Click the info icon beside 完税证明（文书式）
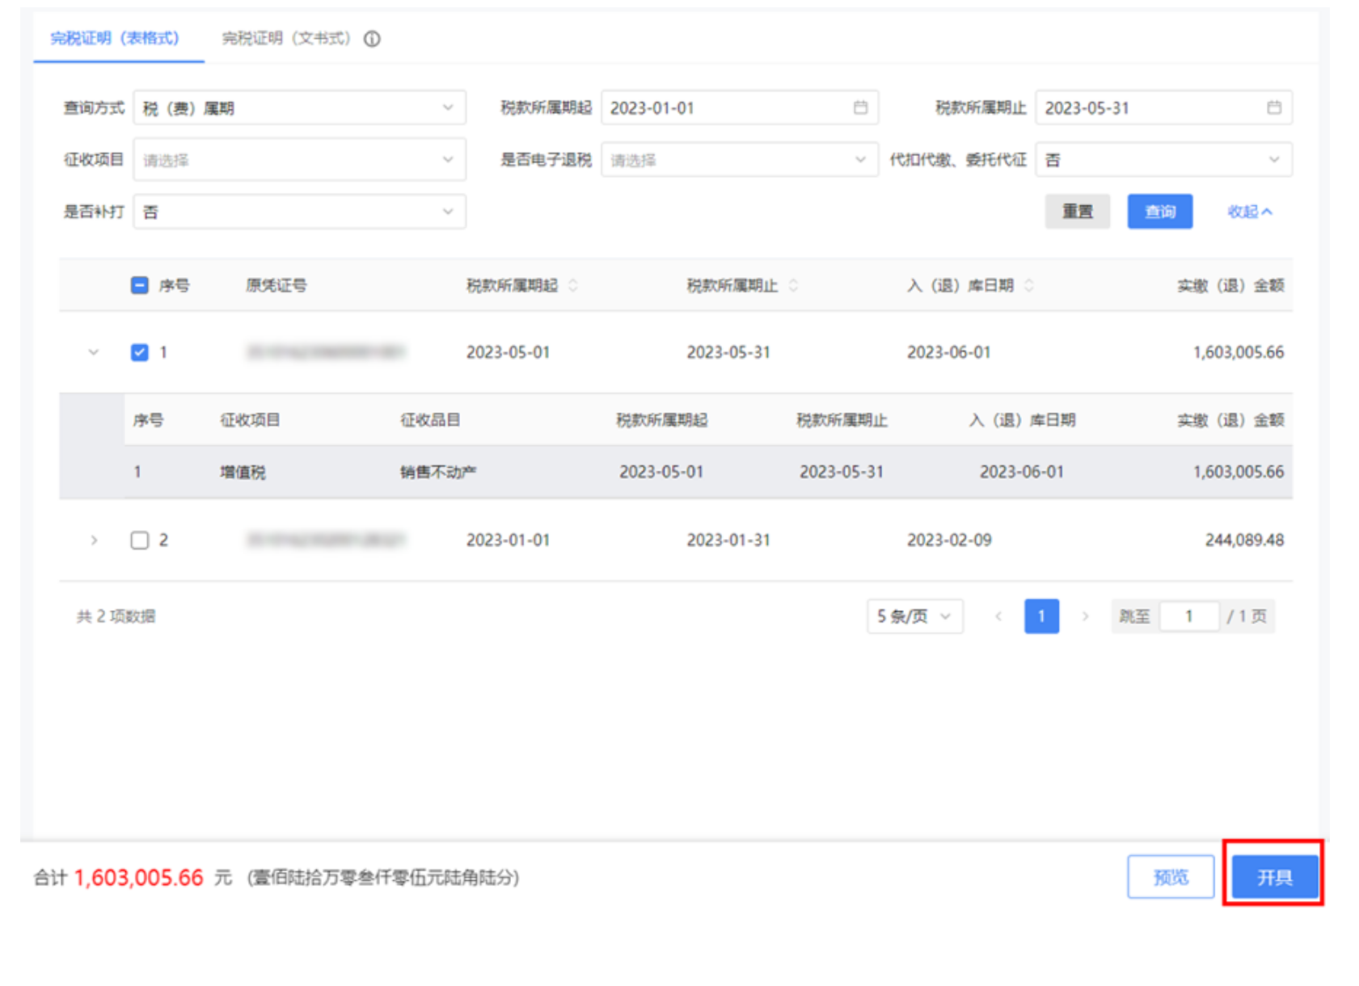 (x=373, y=37)
